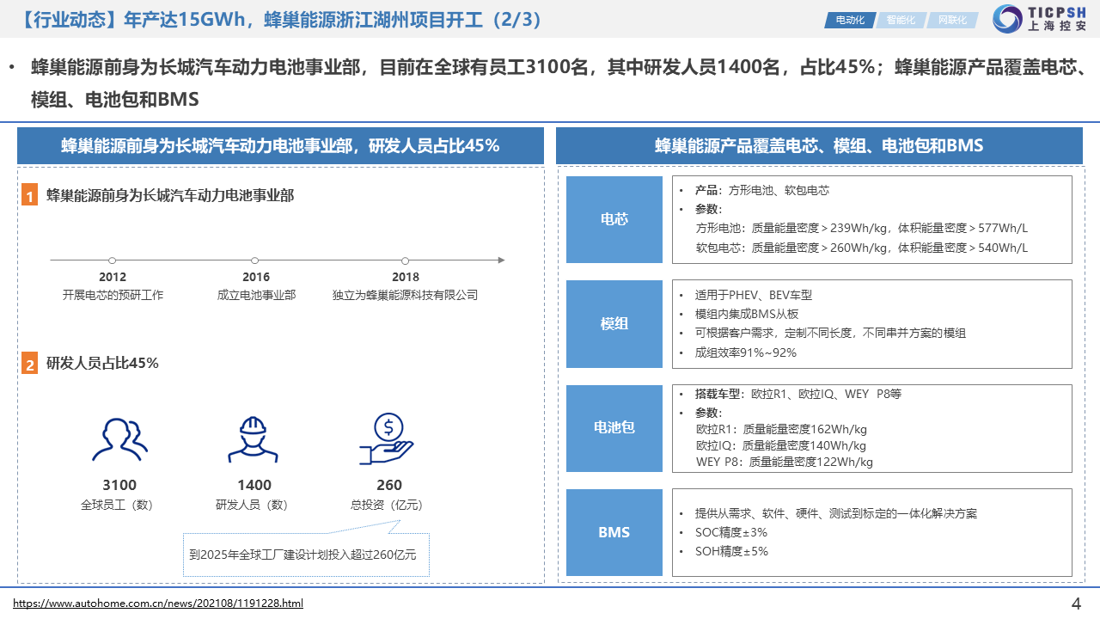Click the page number 4
1100x619 pixels.
[x=1076, y=603]
